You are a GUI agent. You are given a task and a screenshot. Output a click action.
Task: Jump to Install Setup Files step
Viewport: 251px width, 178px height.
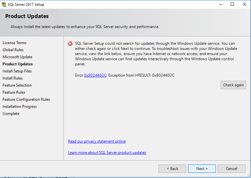[17, 71]
